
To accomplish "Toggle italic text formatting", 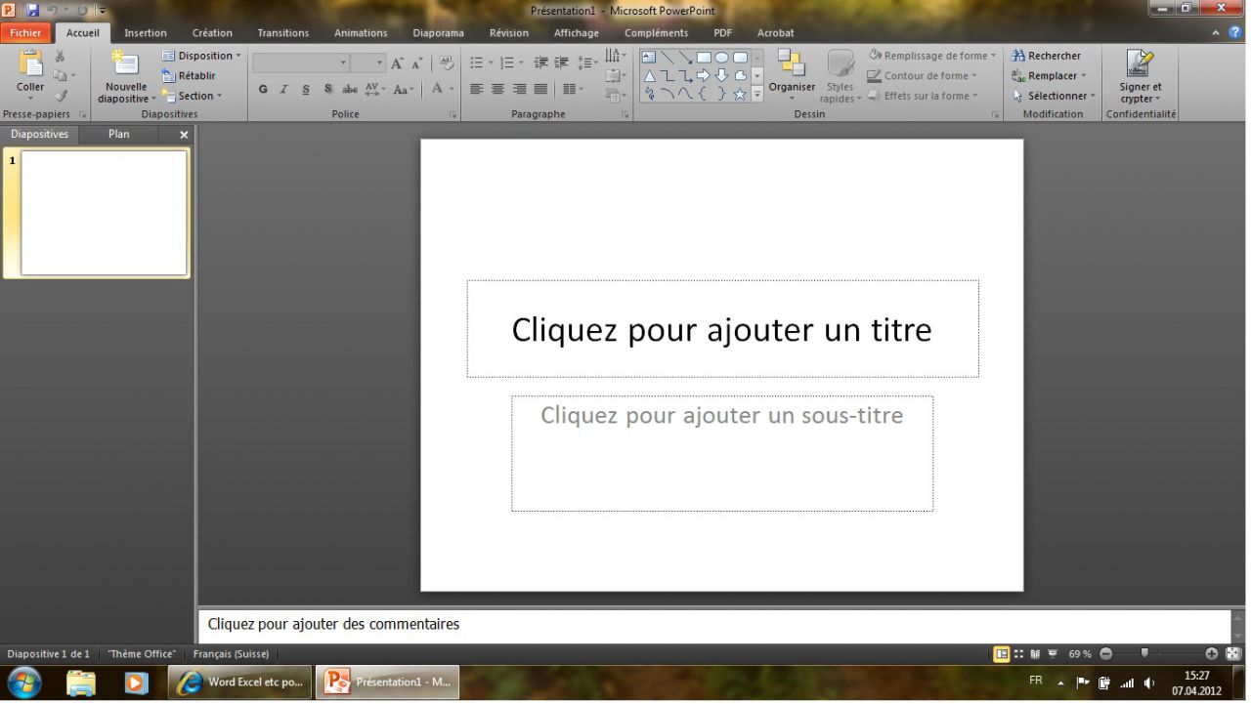I will coord(283,89).
